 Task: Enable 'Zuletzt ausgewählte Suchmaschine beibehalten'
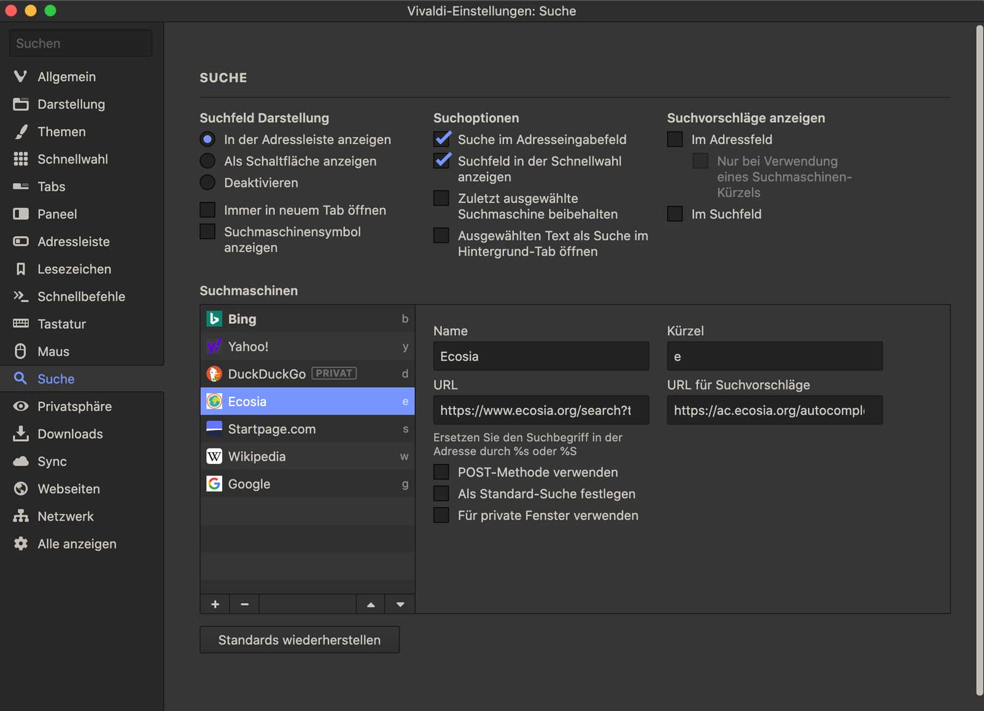441,198
